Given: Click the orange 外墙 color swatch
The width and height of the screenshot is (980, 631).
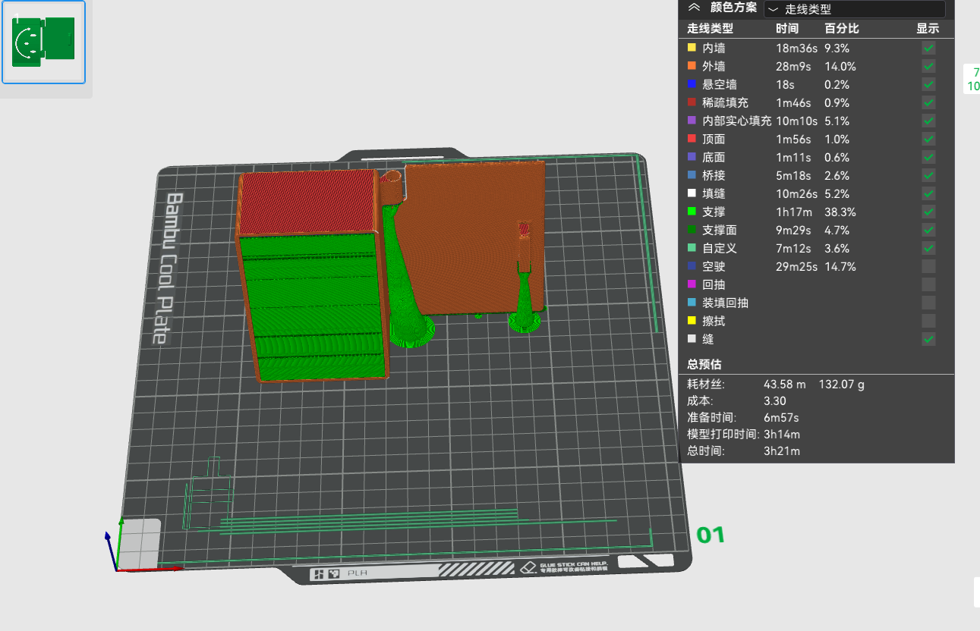Looking at the screenshot, I should tap(692, 65).
